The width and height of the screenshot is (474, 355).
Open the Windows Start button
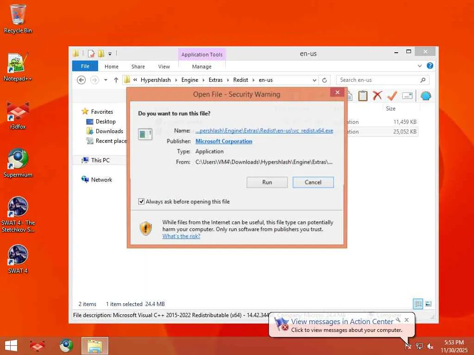pyautogui.click(x=11, y=346)
